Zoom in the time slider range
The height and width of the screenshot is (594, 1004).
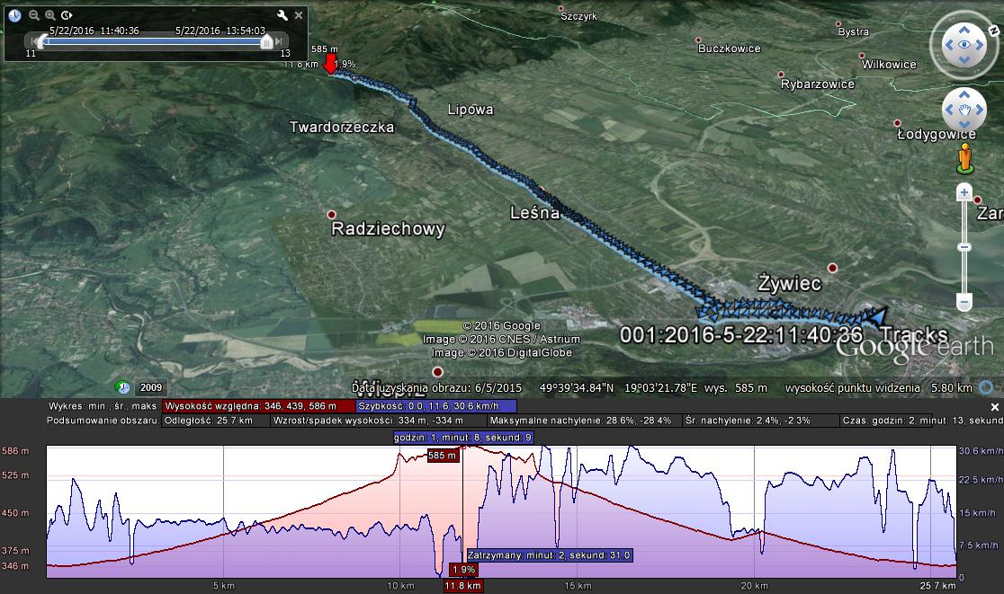coord(50,15)
